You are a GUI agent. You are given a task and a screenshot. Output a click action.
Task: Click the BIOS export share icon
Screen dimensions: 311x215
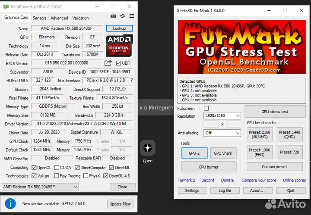point(108,63)
